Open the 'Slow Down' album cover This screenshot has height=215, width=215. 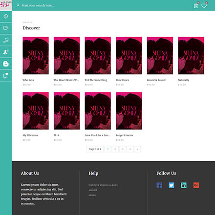129,56
